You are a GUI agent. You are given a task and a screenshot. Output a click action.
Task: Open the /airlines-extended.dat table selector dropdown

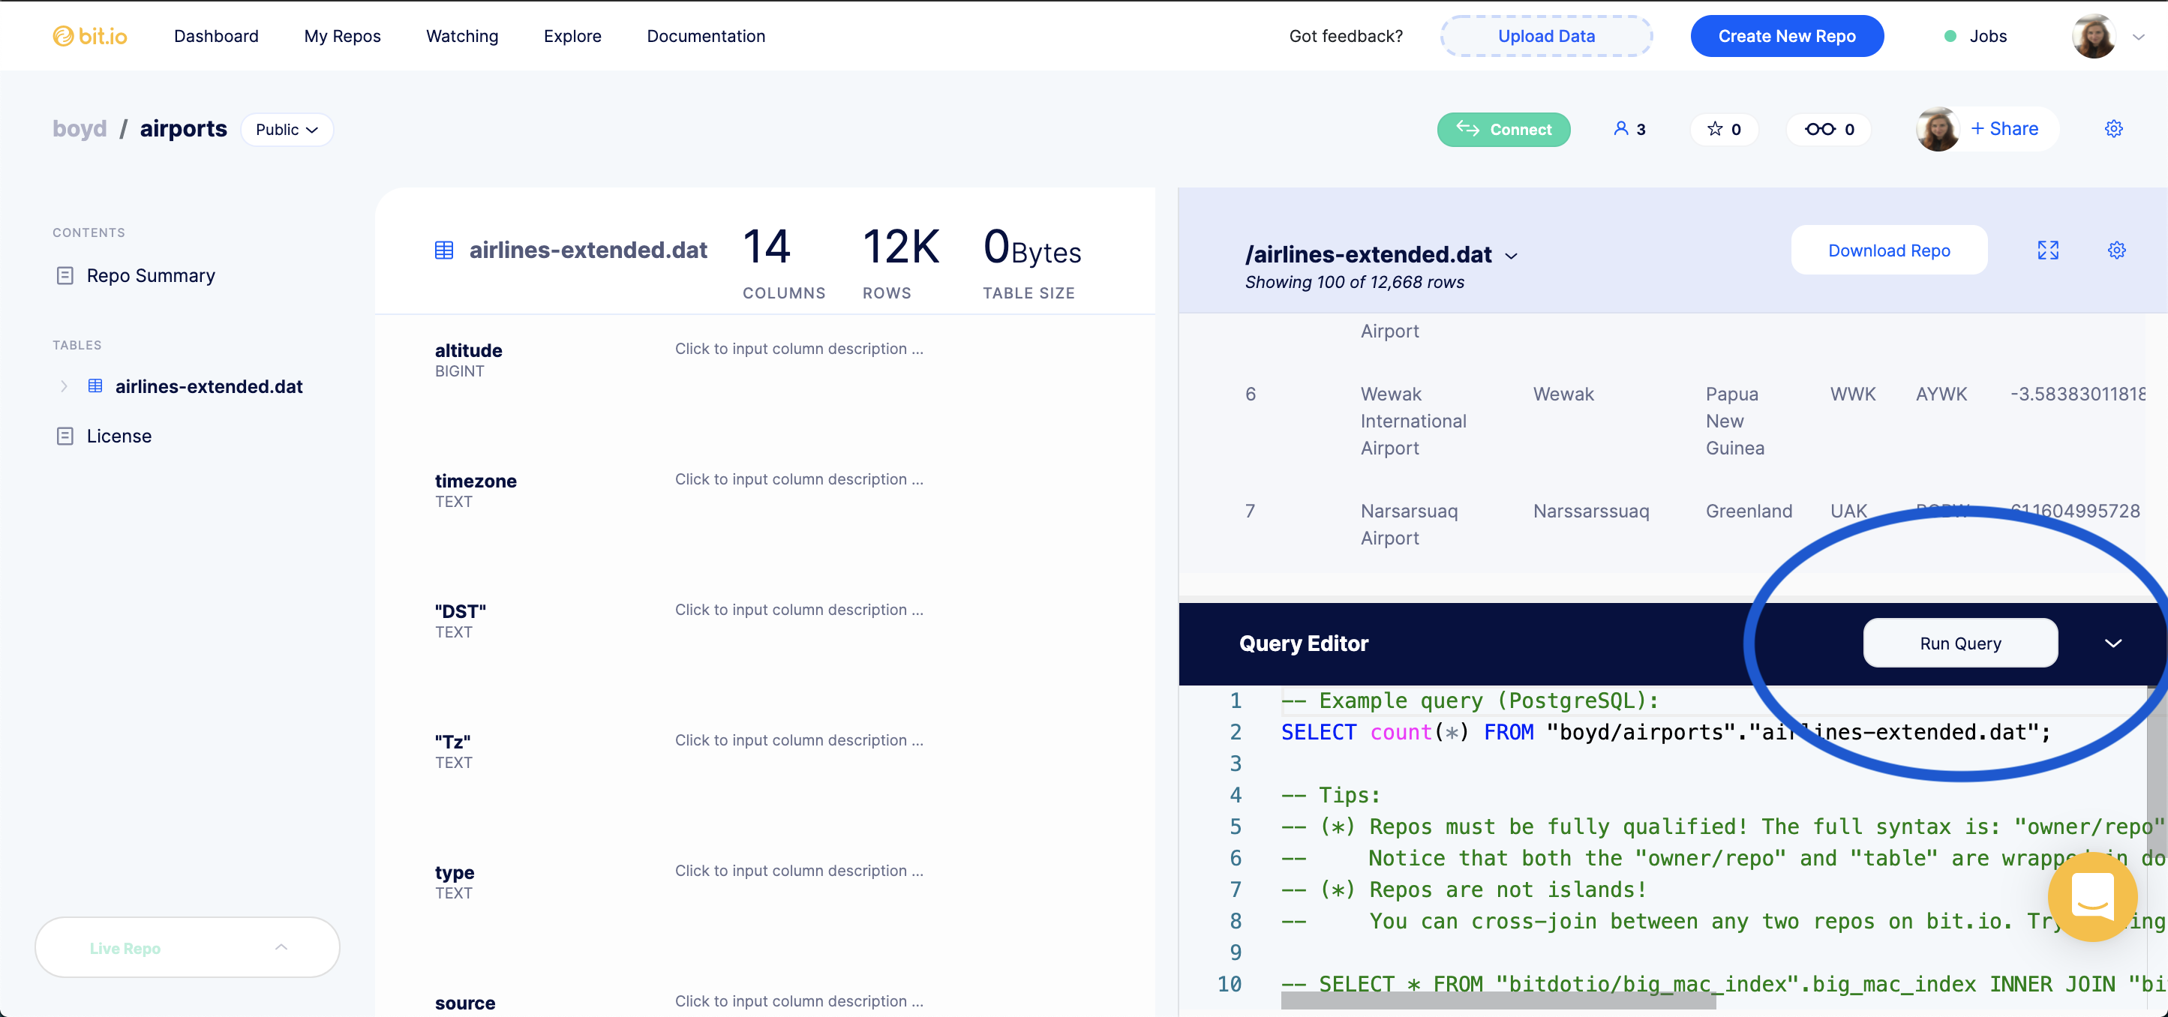1511,256
